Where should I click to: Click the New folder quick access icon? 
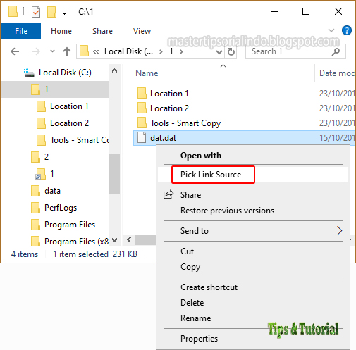(51, 12)
